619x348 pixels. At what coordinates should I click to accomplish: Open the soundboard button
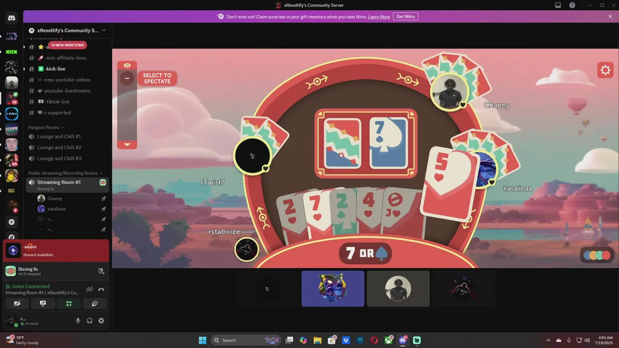click(95, 304)
